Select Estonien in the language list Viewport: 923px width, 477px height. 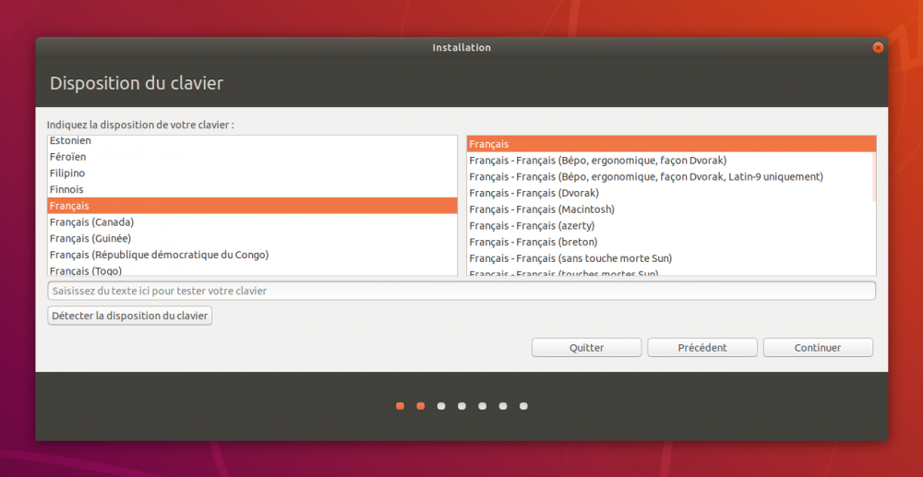[x=252, y=141]
